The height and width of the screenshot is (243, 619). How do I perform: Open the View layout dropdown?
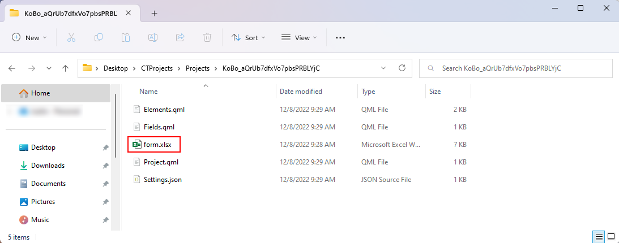tap(299, 37)
